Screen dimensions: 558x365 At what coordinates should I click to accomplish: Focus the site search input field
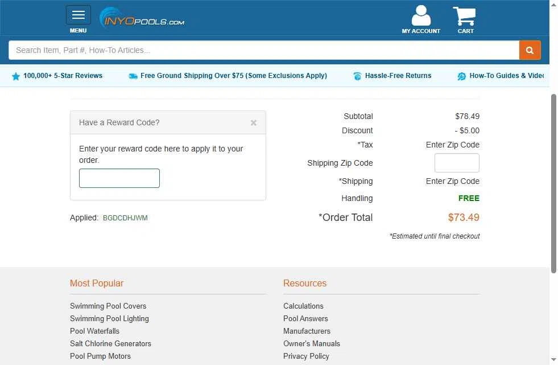264,50
